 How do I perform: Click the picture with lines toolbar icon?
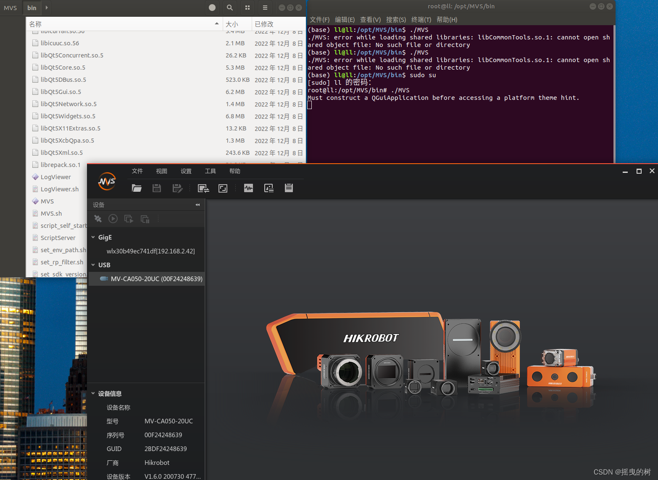(269, 188)
